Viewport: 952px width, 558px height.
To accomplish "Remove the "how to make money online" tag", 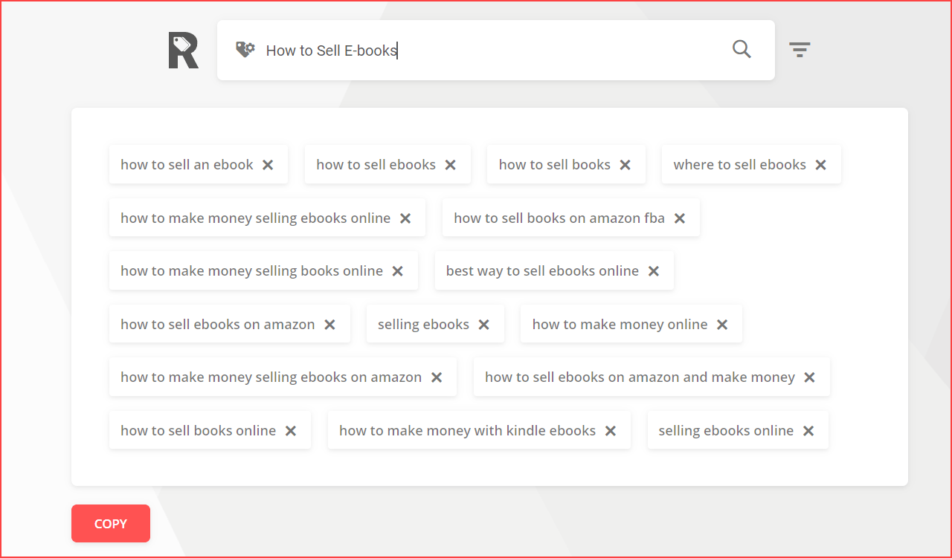I will click(721, 325).
